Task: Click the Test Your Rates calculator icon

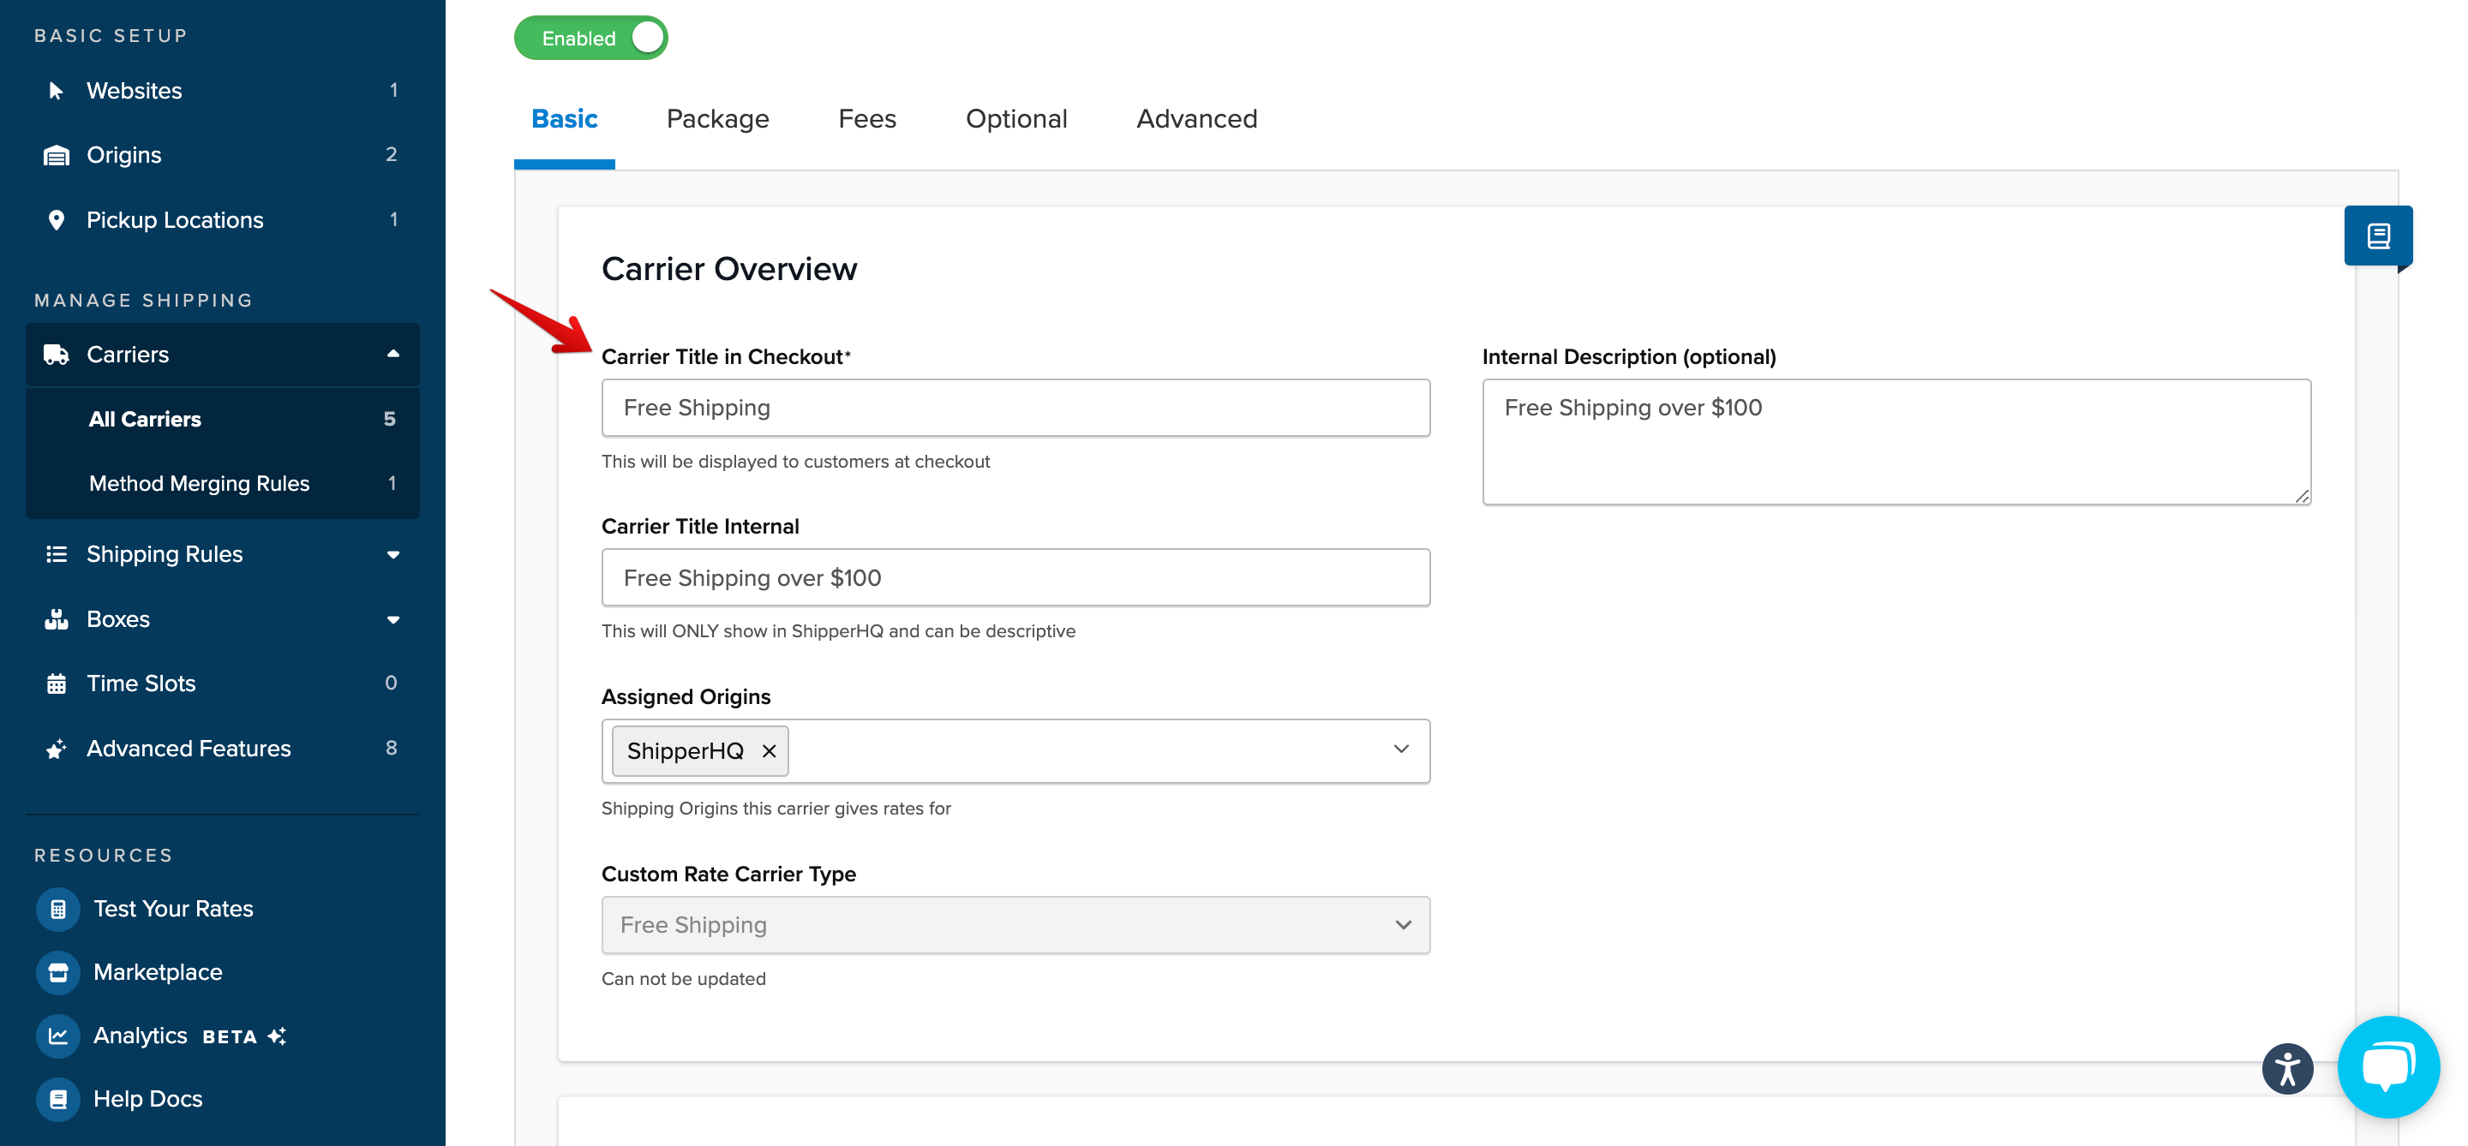Action: point(57,909)
